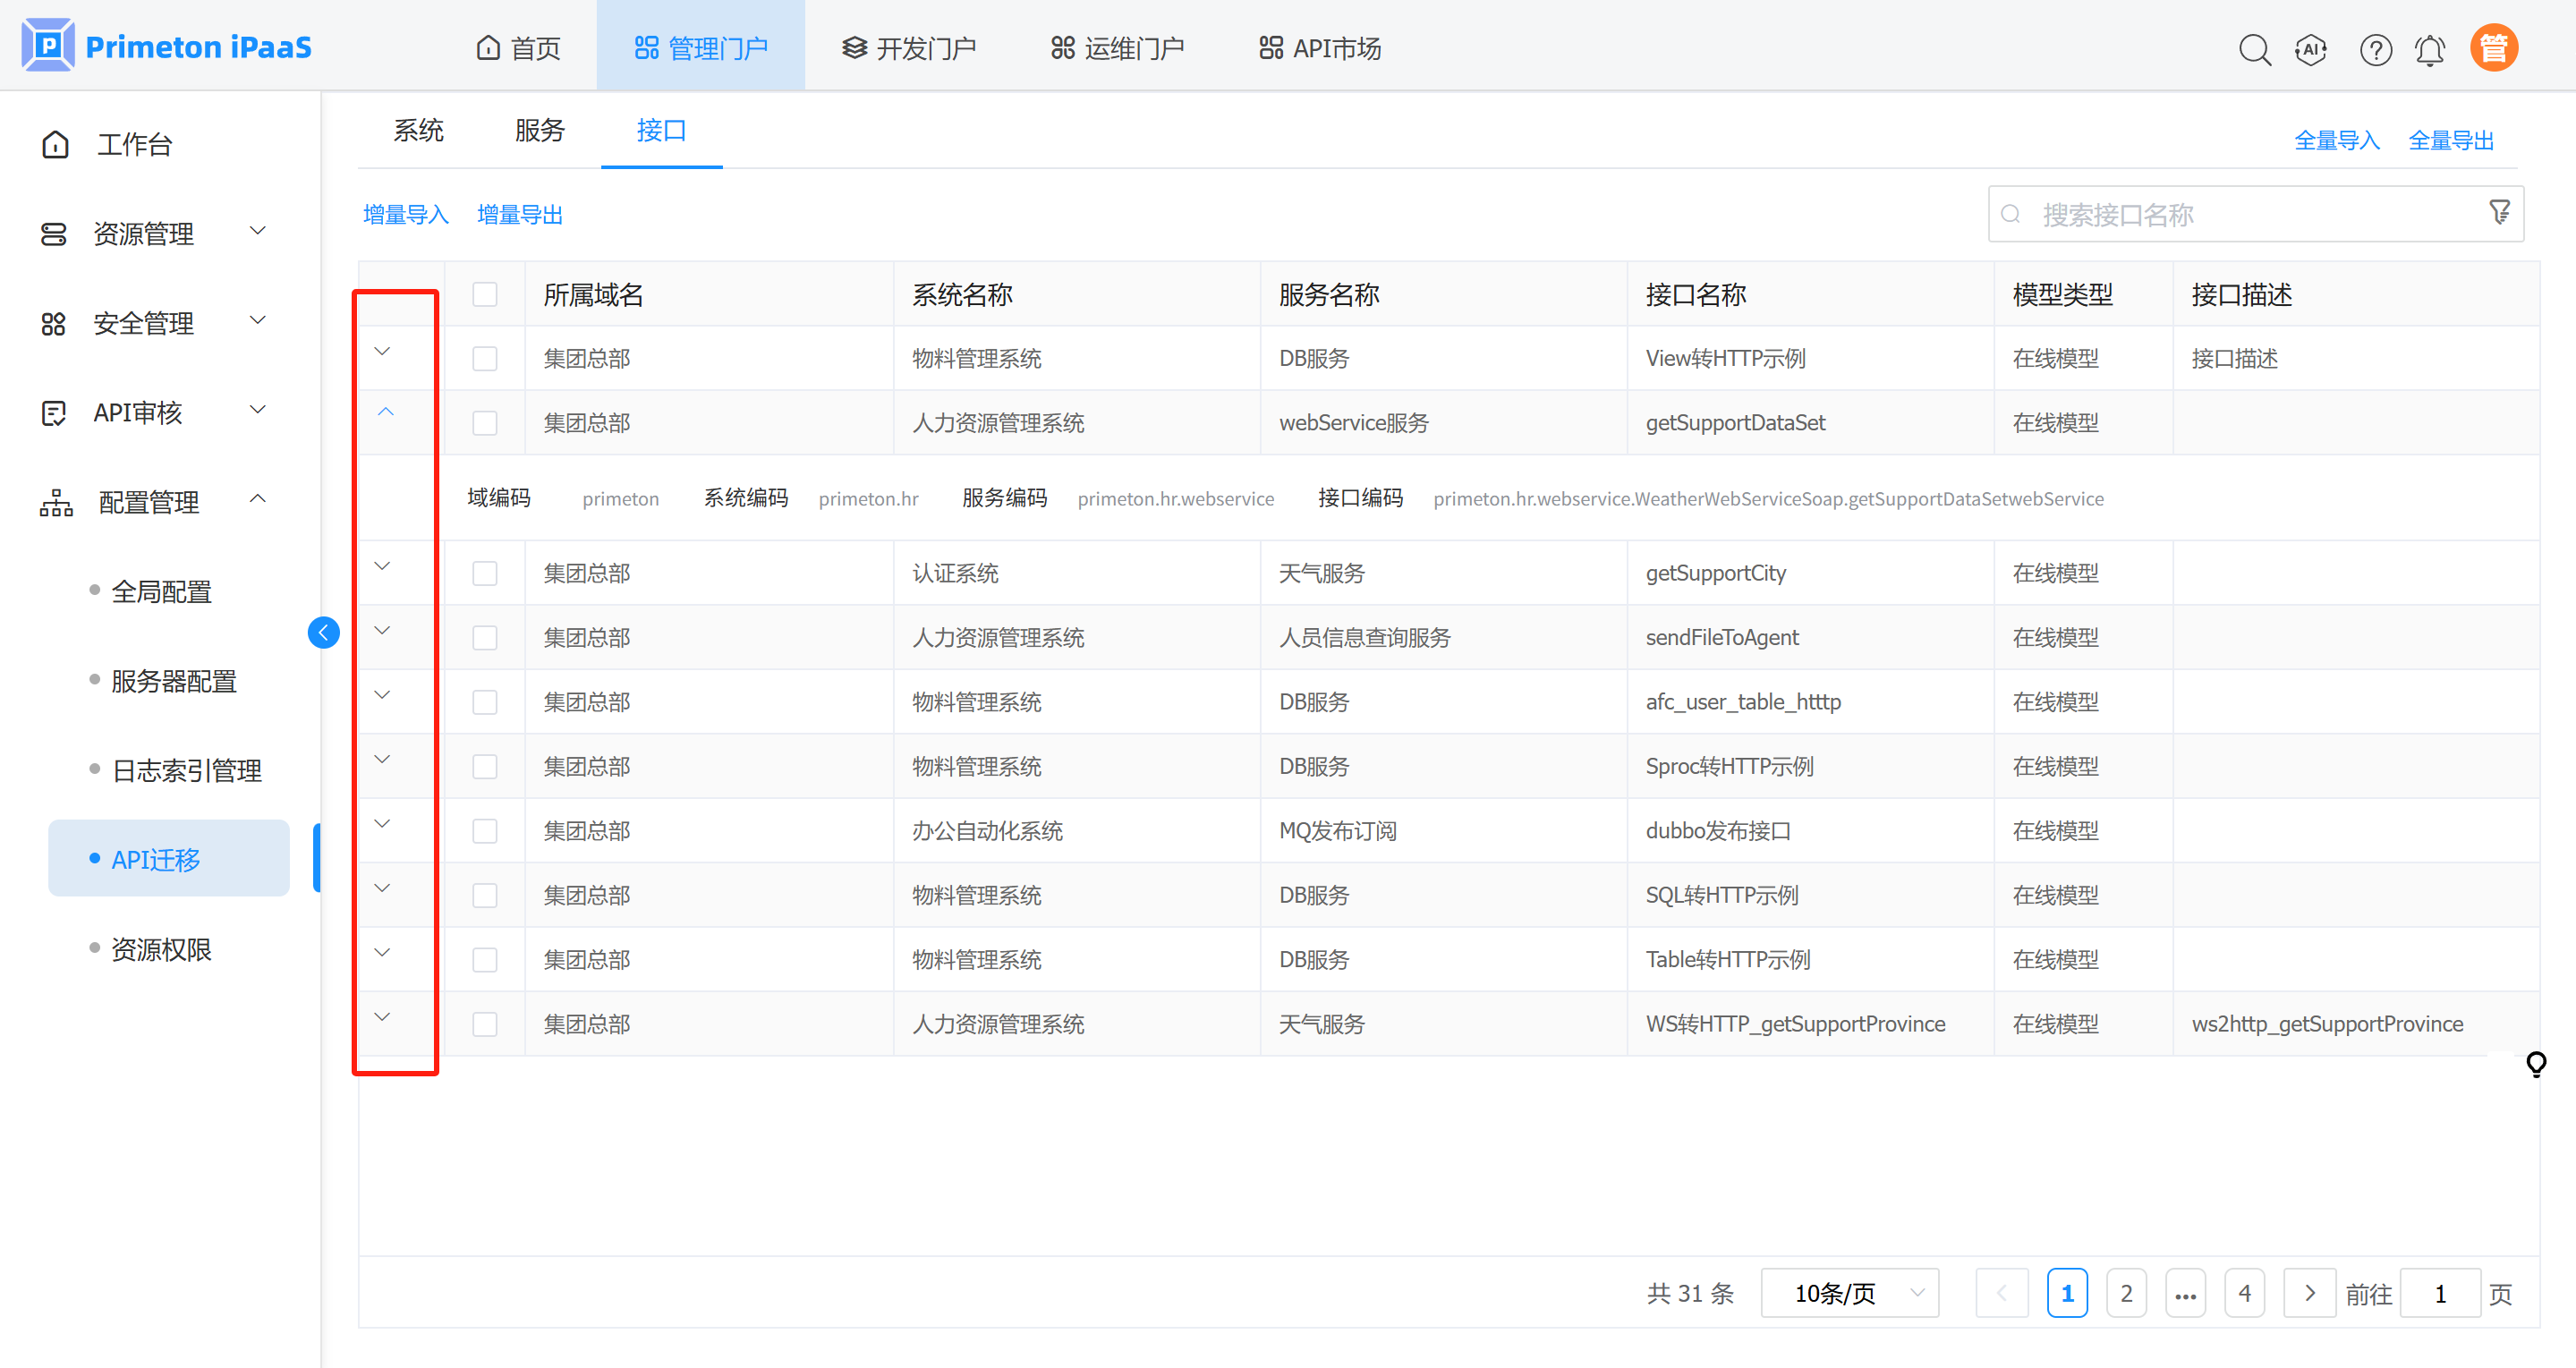The height and width of the screenshot is (1368, 2576).
Task: Go to page 2 in pagination
Action: click(2126, 1293)
